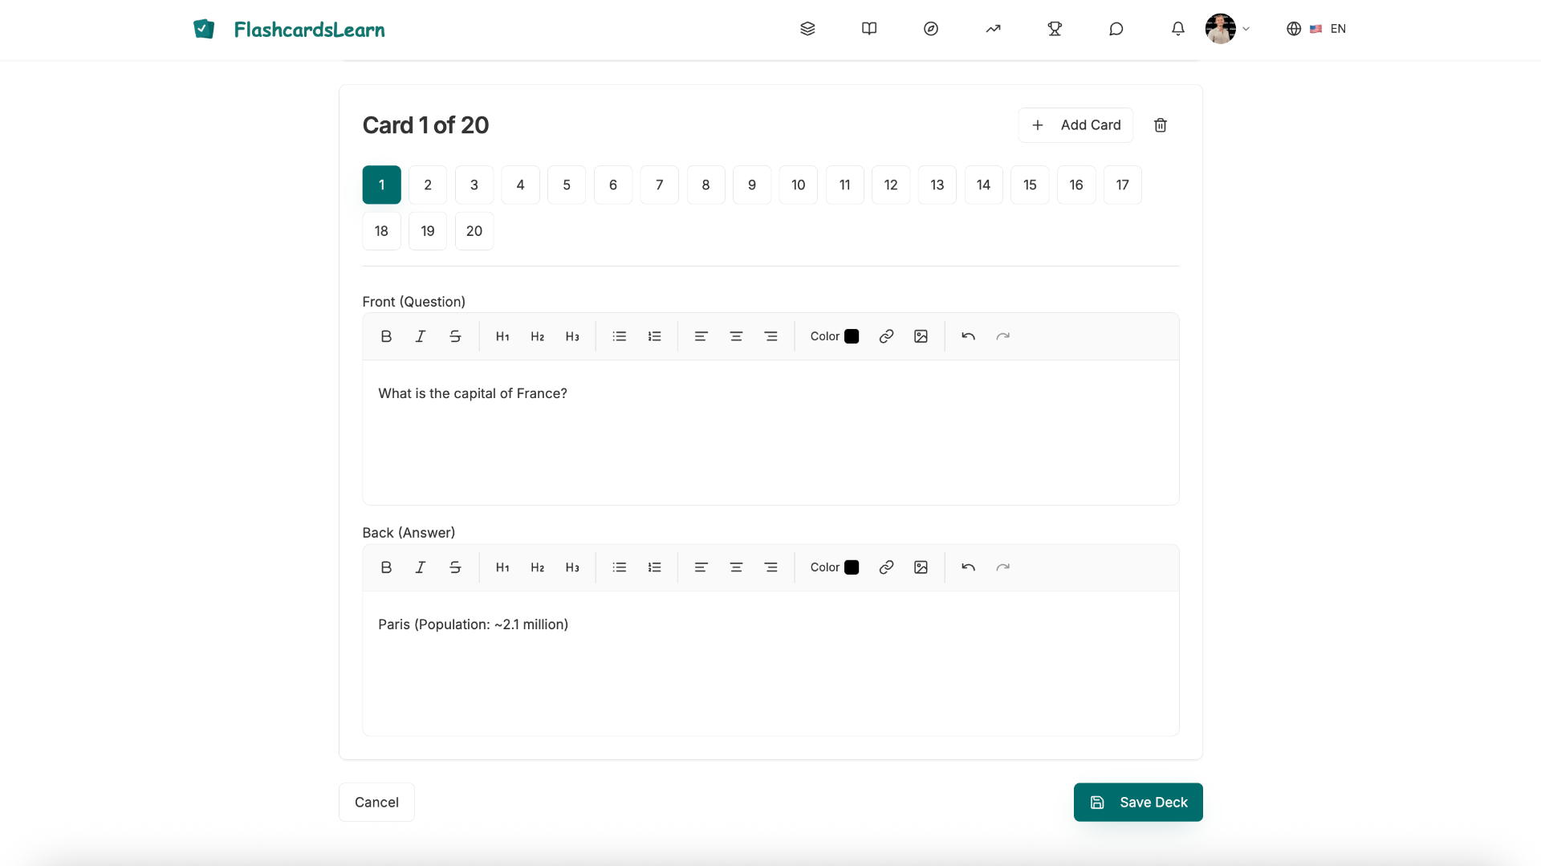Click the compass explore icon
Screen dimensions: 1541x866
coord(930,29)
